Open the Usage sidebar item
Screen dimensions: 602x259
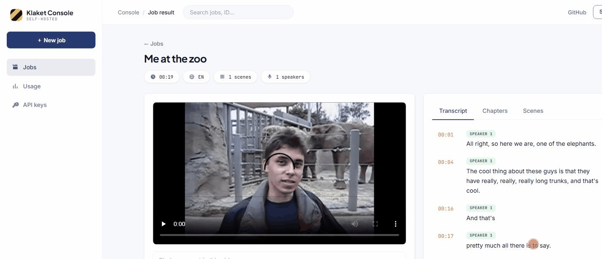coord(51,86)
